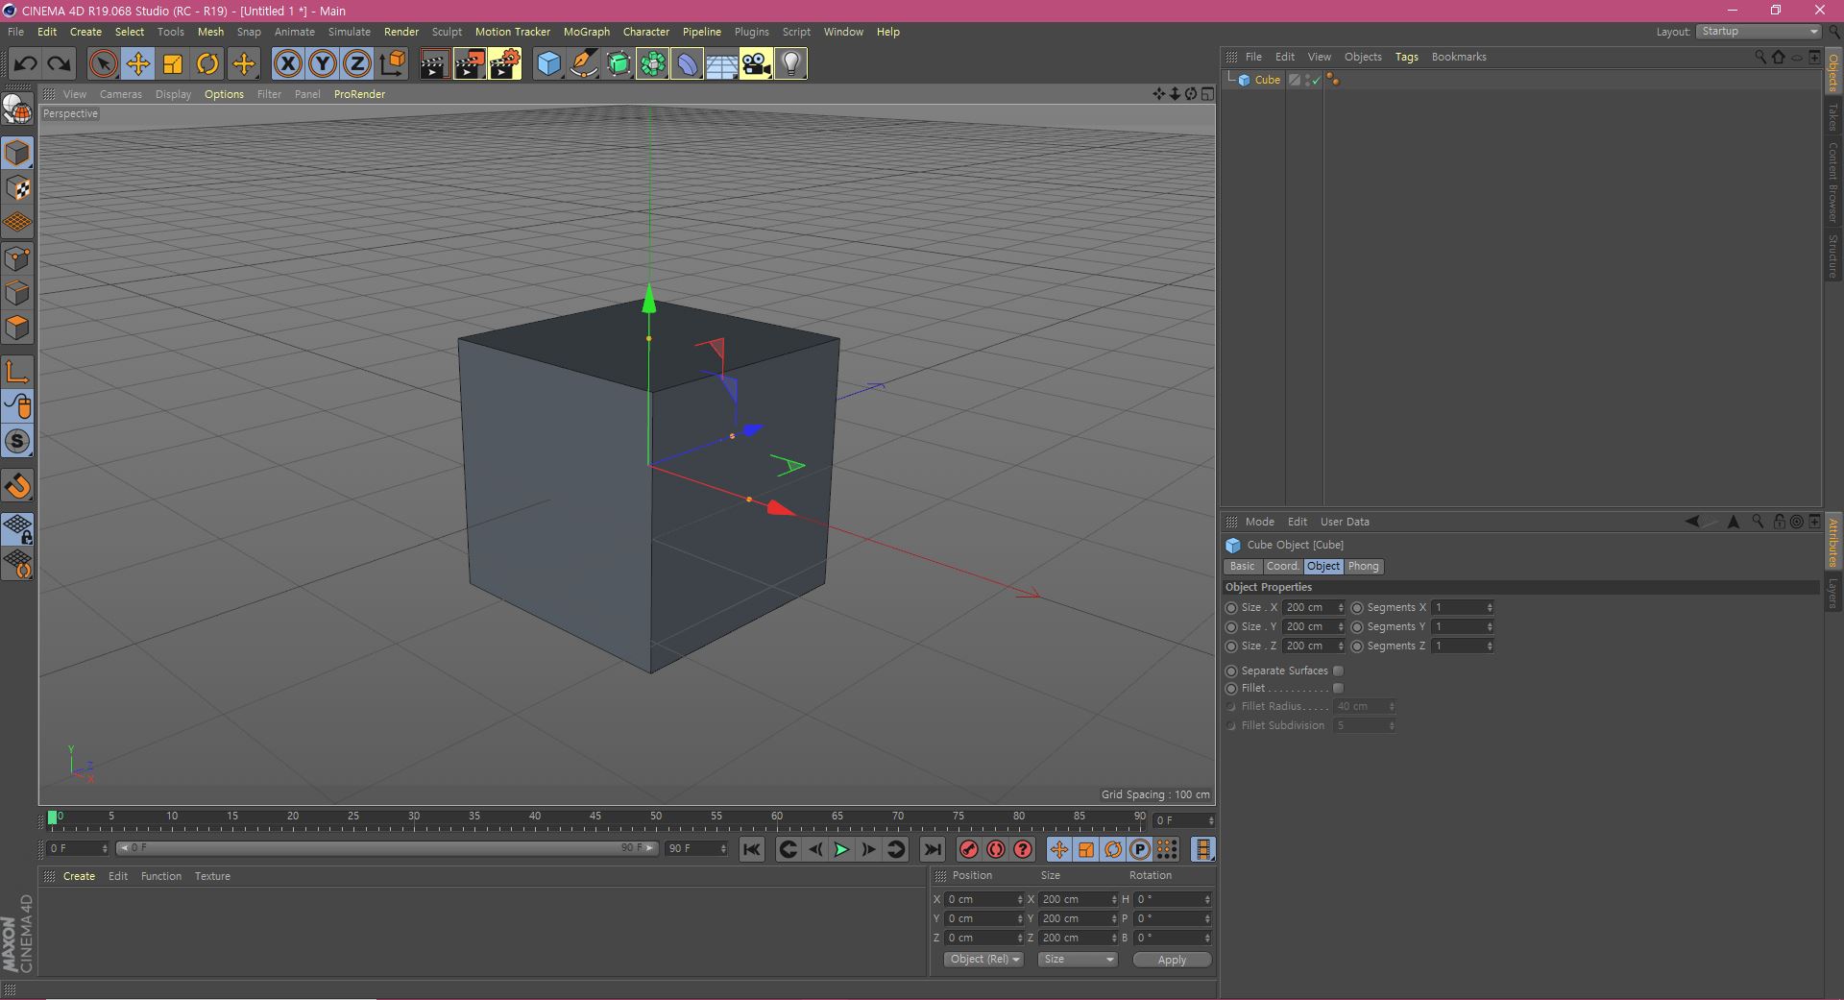Step the Size Z spinner in Object Properties
Screen dimensions: 1844x1000
click(1341, 646)
